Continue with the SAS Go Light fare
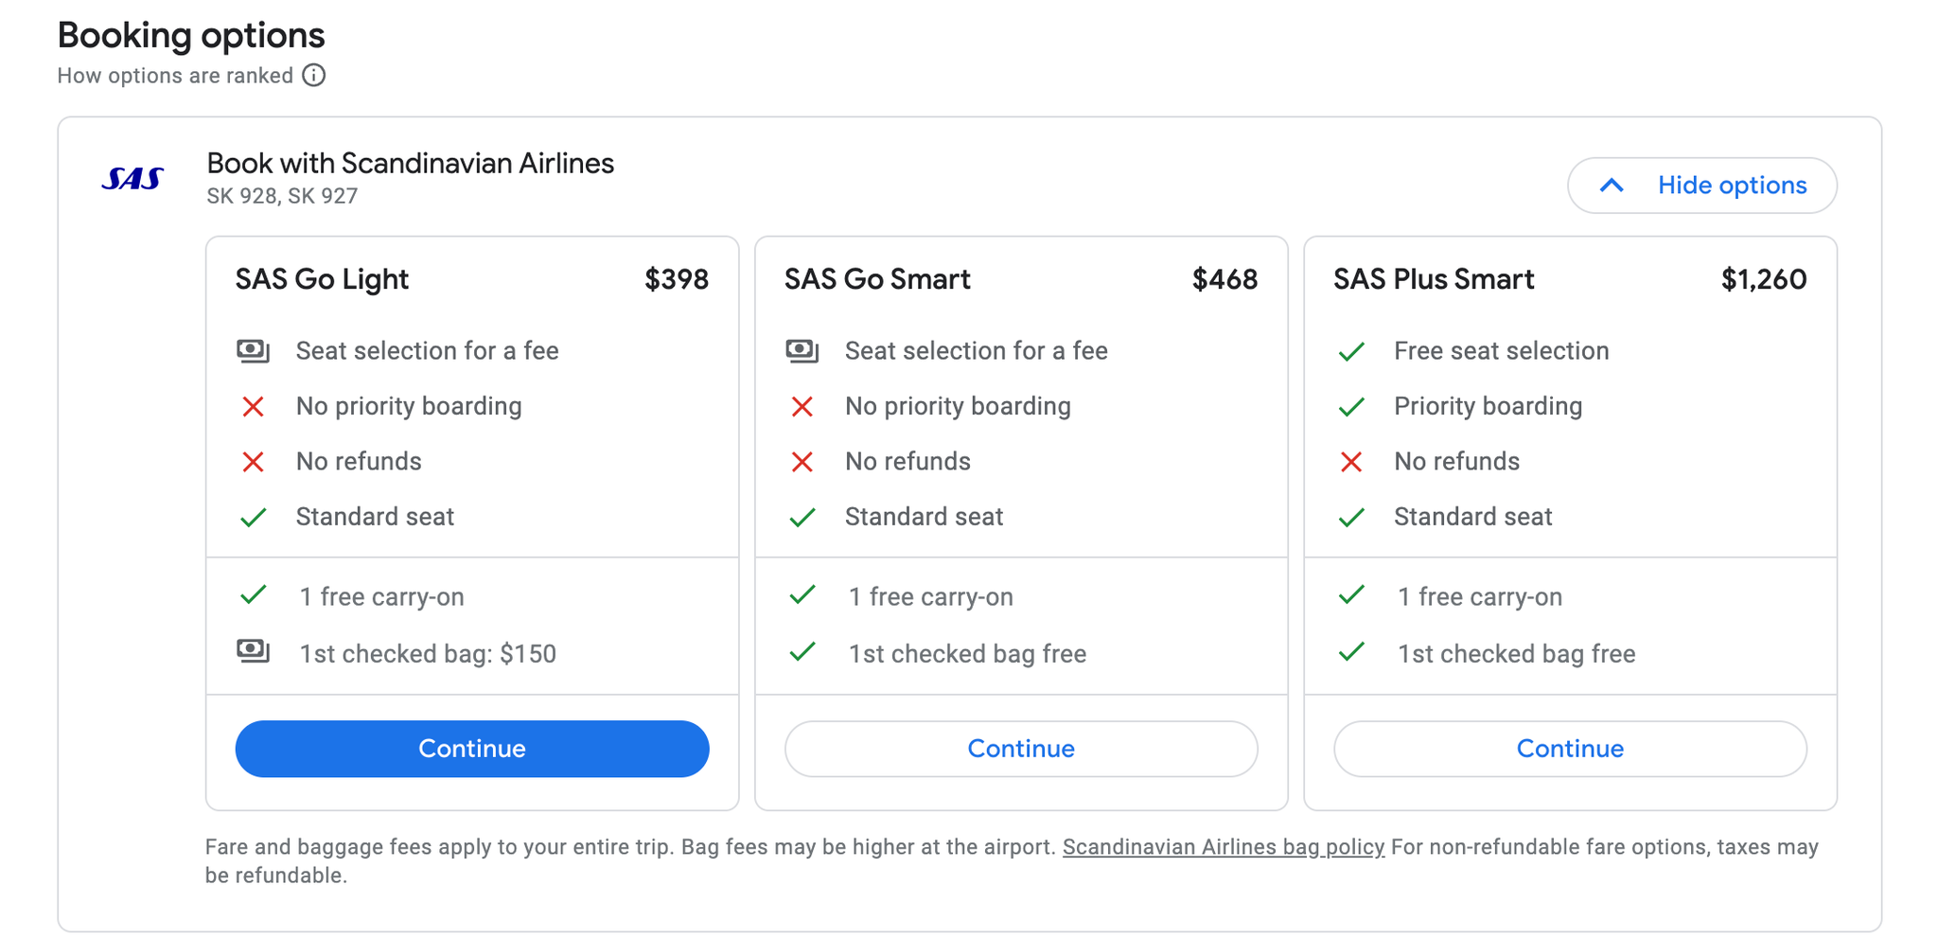This screenshot has height=938, width=1938. pos(471,748)
